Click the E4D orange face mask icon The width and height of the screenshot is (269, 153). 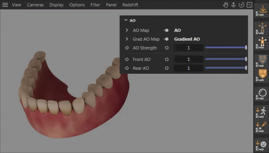tap(261, 75)
